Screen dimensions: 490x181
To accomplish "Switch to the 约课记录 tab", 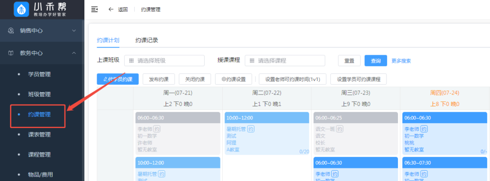I will point(147,40).
